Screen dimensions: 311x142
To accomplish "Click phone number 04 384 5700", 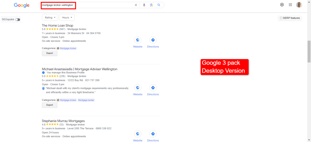I will [x=94, y=33].
